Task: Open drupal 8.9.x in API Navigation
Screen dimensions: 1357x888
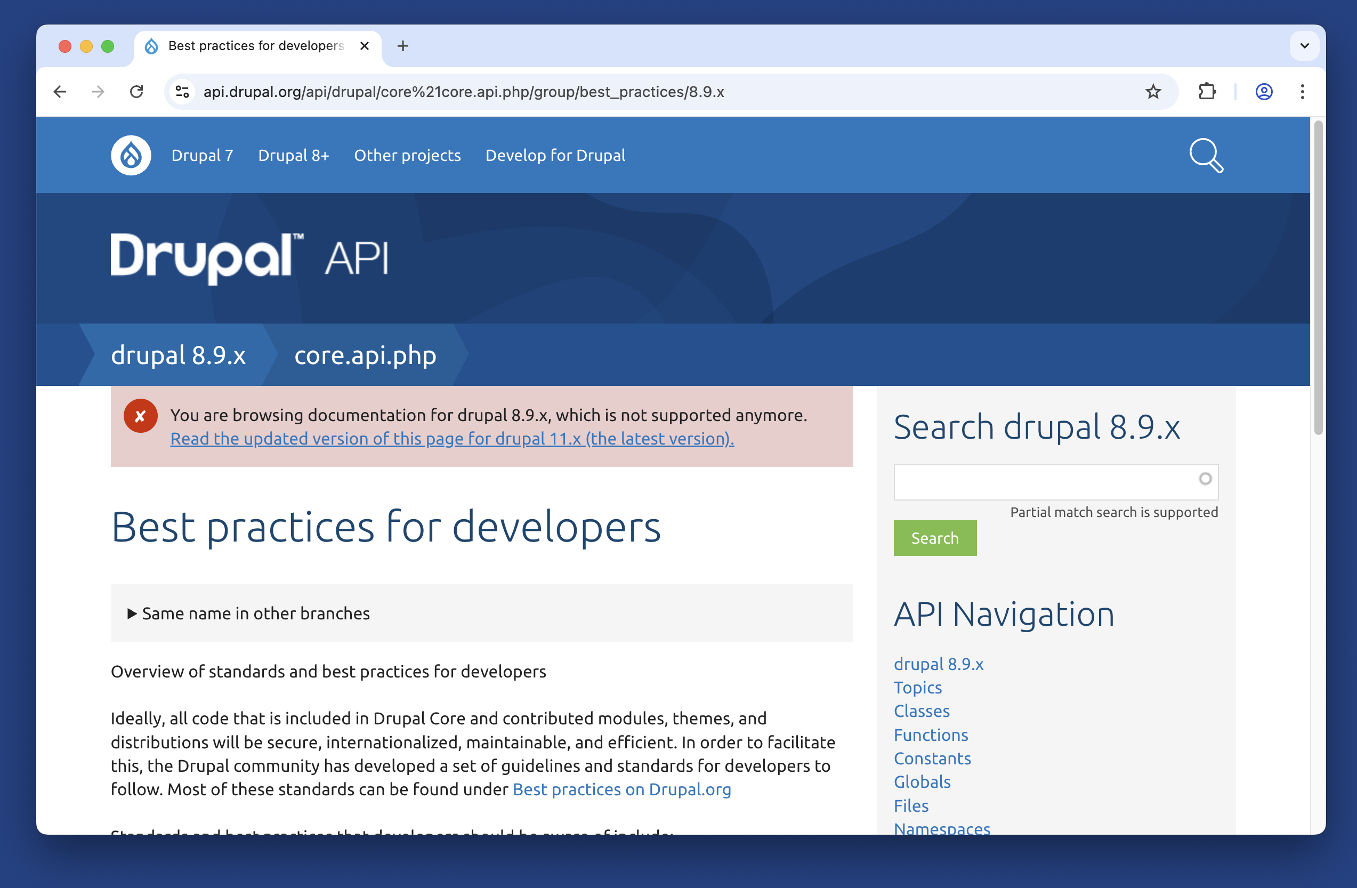Action: 938,664
